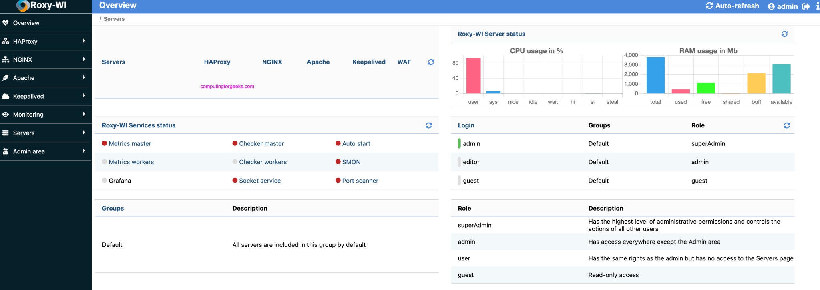Click the green status marker beside admin
This screenshot has width=820, height=290.
click(459, 143)
